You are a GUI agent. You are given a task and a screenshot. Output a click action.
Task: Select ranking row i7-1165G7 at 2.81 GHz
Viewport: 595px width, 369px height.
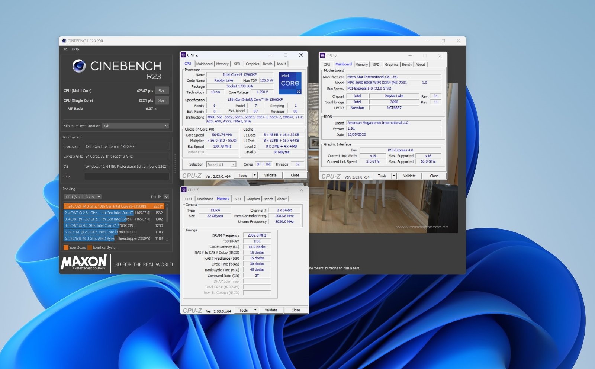(x=114, y=213)
